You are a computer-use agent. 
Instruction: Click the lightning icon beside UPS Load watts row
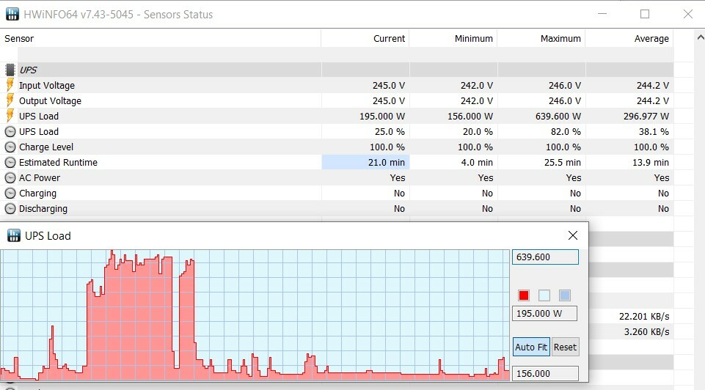(10, 116)
